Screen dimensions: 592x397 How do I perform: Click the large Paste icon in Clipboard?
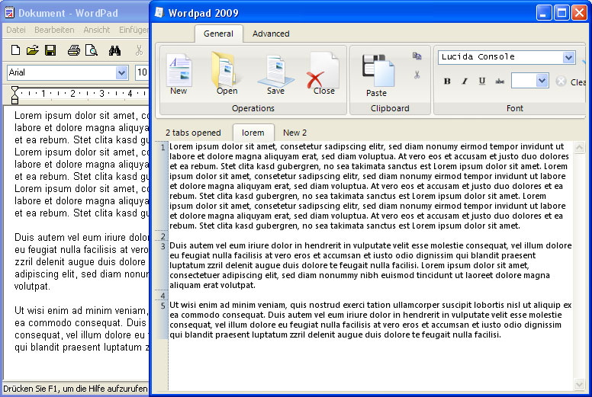(x=378, y=71)
